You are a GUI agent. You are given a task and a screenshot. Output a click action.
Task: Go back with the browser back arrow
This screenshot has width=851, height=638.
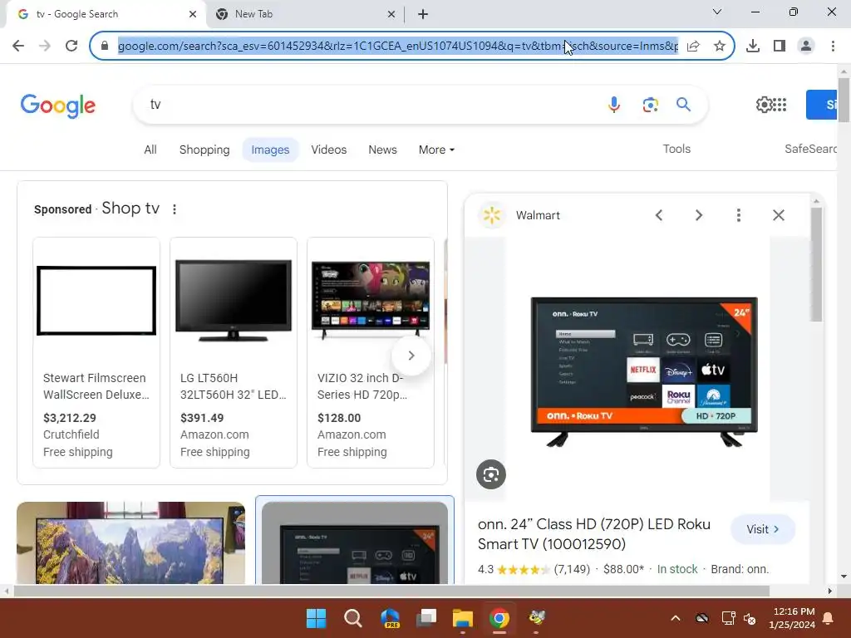point(18,46)
